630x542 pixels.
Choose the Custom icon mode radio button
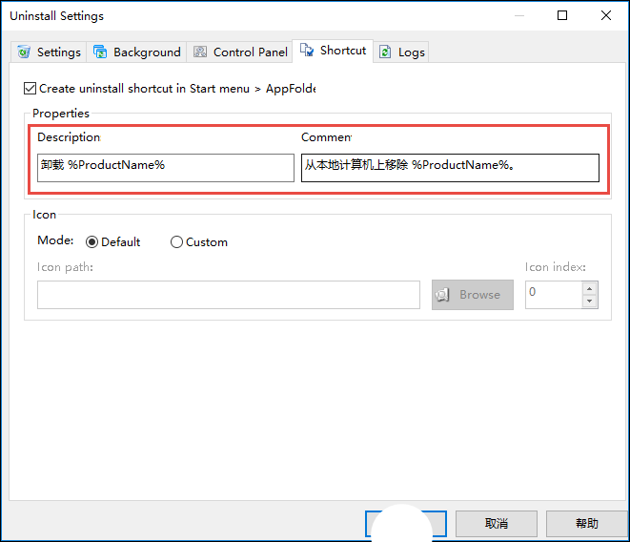[x=176, y=241]
